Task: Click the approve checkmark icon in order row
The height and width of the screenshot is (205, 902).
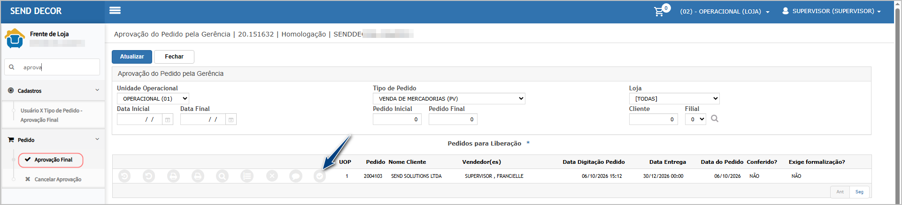Action: pyautogui.click(x=320, y=176)
